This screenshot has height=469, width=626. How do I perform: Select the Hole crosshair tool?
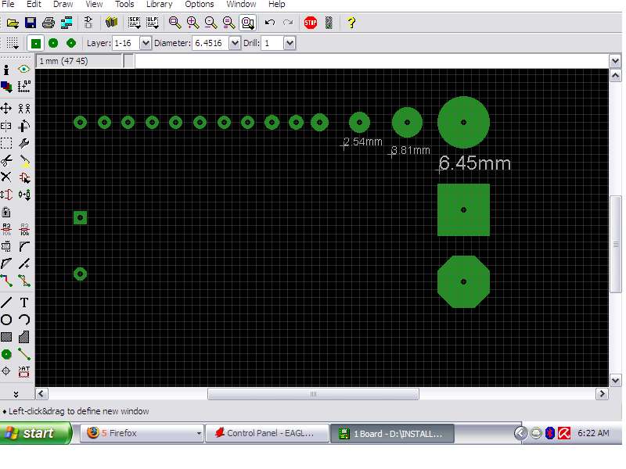coord(6,371)
